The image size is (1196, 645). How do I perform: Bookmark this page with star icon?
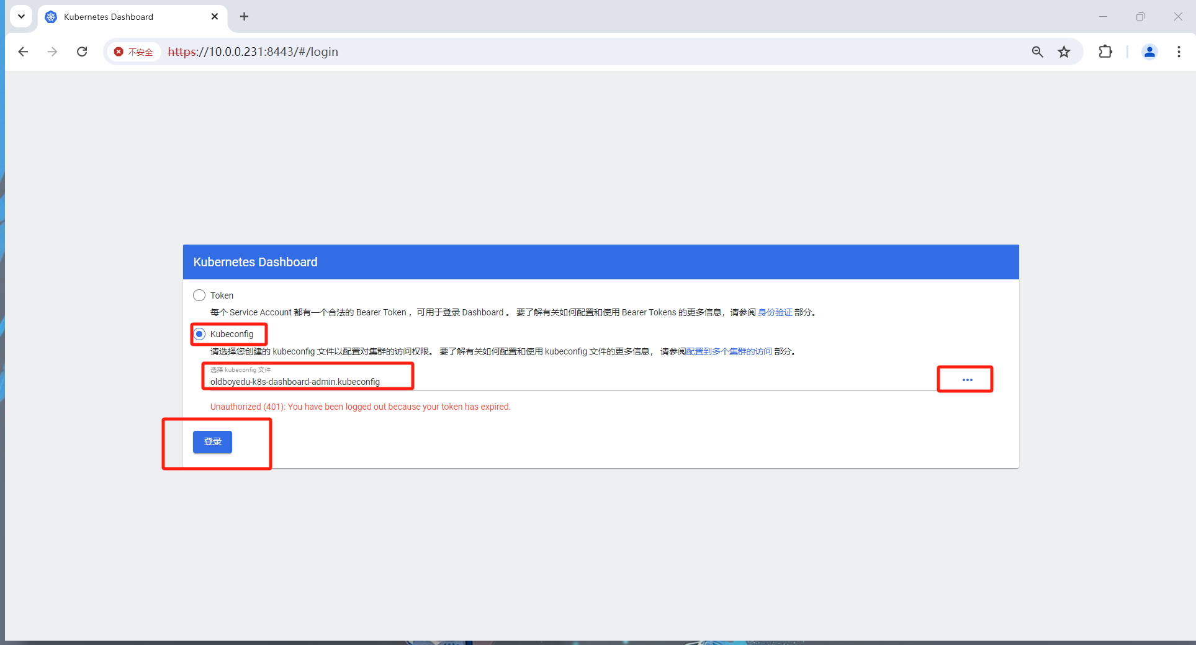1064,52
